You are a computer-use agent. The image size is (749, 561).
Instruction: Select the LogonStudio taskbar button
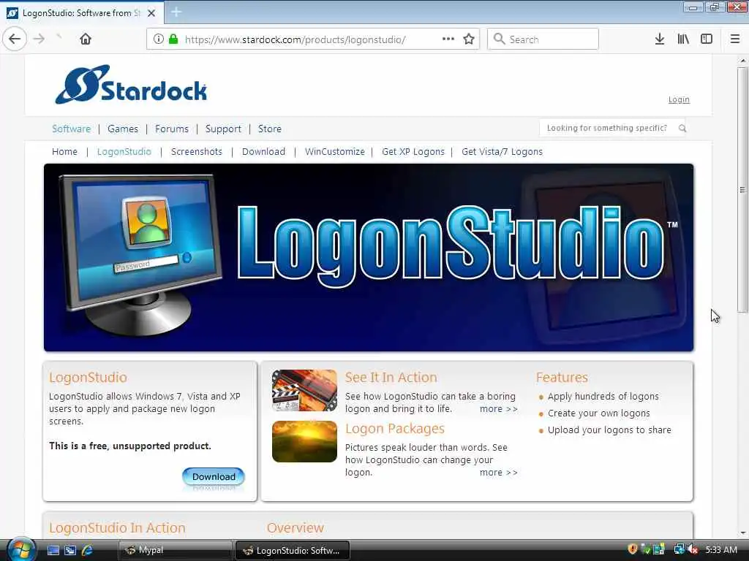[293, 551]
